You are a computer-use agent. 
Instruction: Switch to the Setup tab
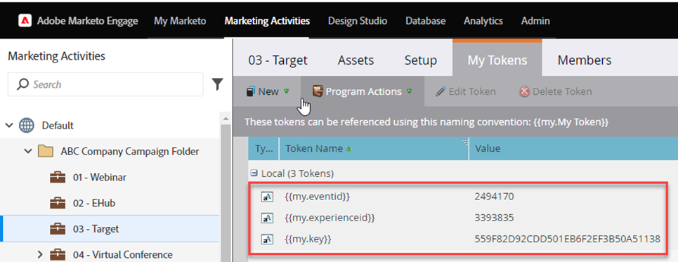point(421,60)
